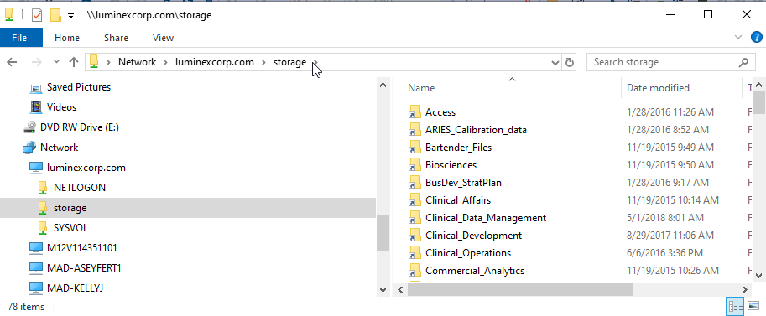The image size is (766, 316).
Task: Sort by the Date modified column header
Action: pyautogui.click(x=658, y=88)
